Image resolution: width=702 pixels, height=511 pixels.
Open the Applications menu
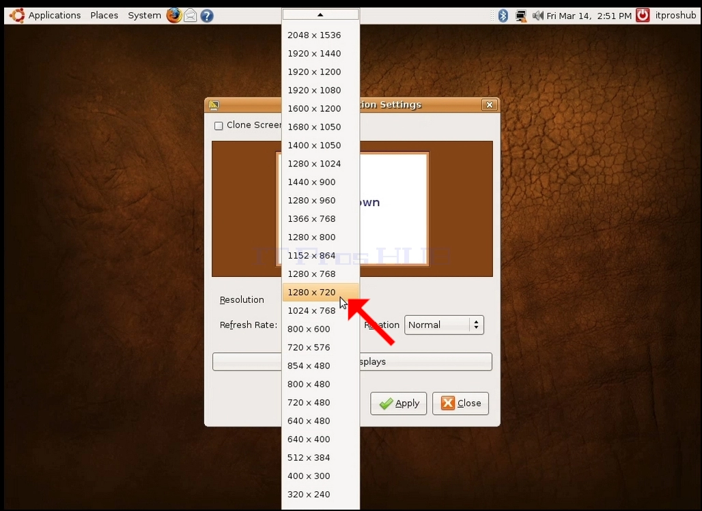55,15
